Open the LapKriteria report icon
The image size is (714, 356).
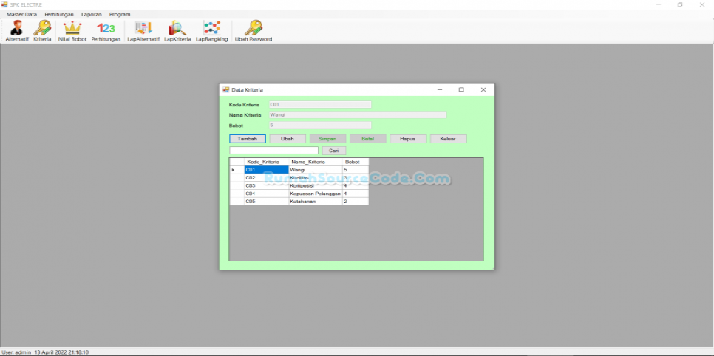(177, 29)
